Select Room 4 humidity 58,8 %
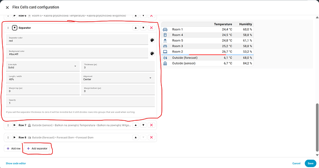 pos(247,35)
